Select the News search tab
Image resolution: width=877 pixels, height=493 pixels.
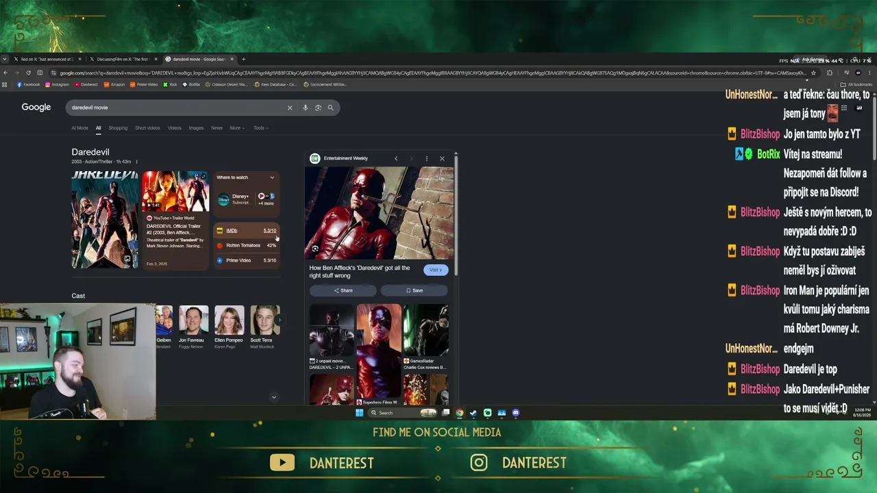click(217, 128)
